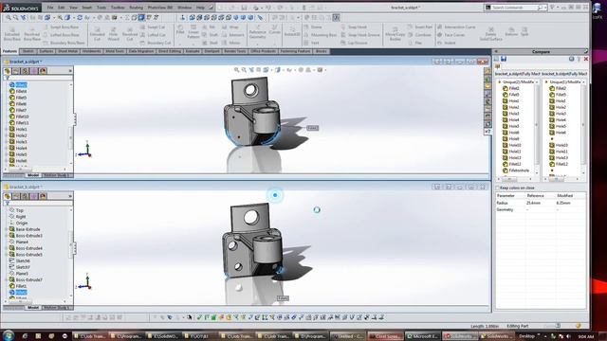
Task: Select the Intersection Curve tool
Action: click(x=456, y=27)
